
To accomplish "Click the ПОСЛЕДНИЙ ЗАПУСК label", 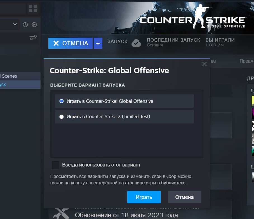I will click(x=173, y=40).
